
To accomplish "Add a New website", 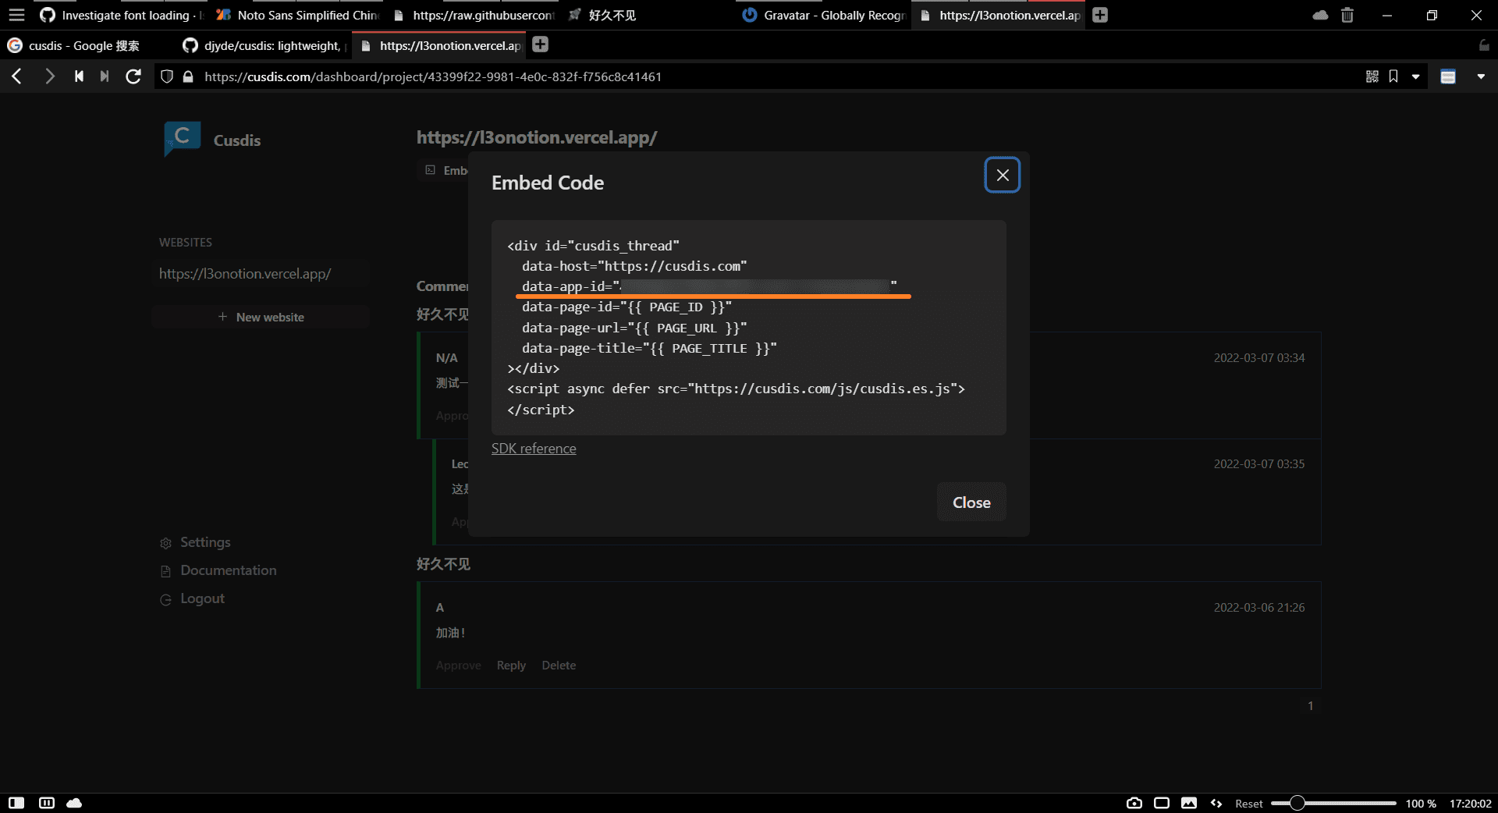I will [261, 317].
